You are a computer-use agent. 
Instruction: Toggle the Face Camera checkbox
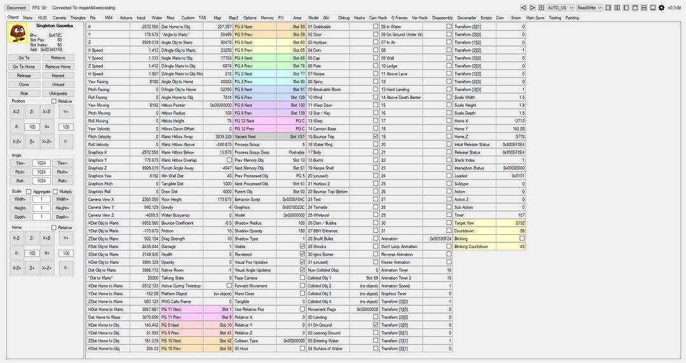302,278
